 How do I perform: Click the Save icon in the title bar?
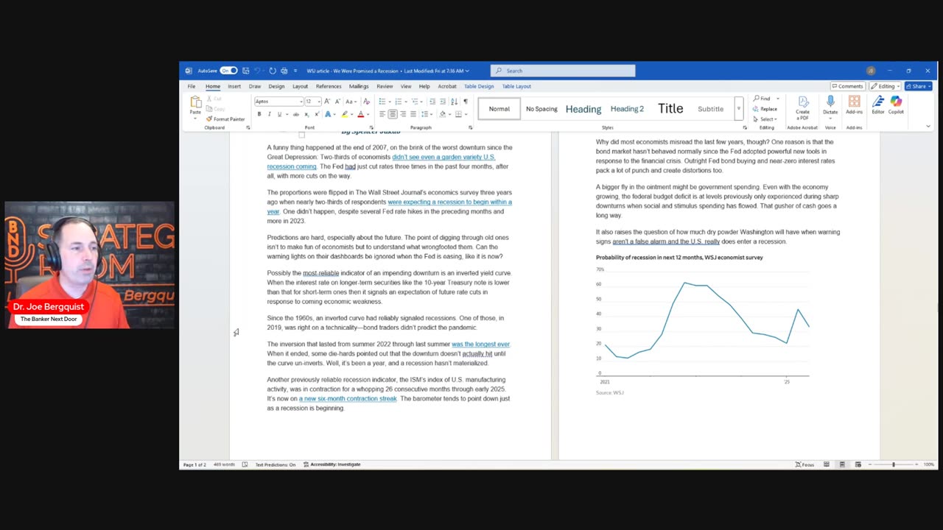point(245,71)
